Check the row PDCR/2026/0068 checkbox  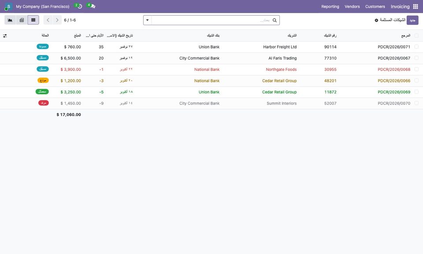pos(416,69)
